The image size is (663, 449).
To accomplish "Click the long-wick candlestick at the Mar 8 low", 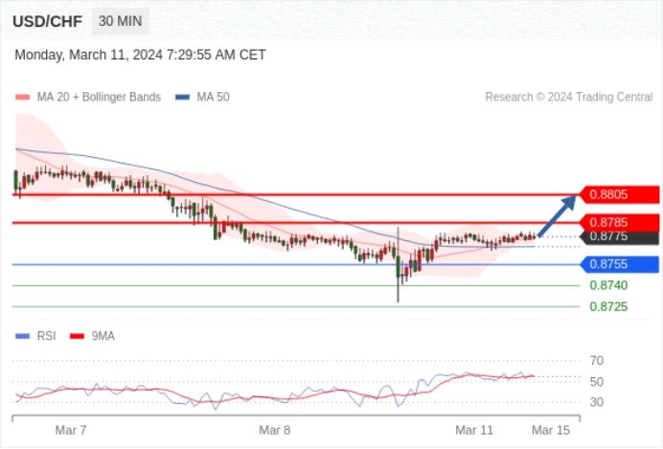I will point(398,265).
